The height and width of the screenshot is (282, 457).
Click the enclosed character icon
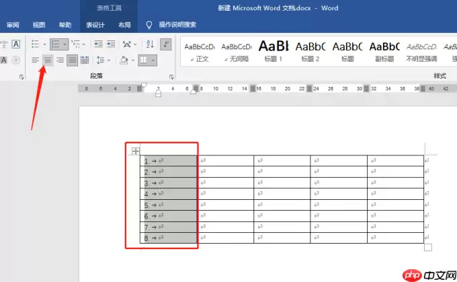16,60
